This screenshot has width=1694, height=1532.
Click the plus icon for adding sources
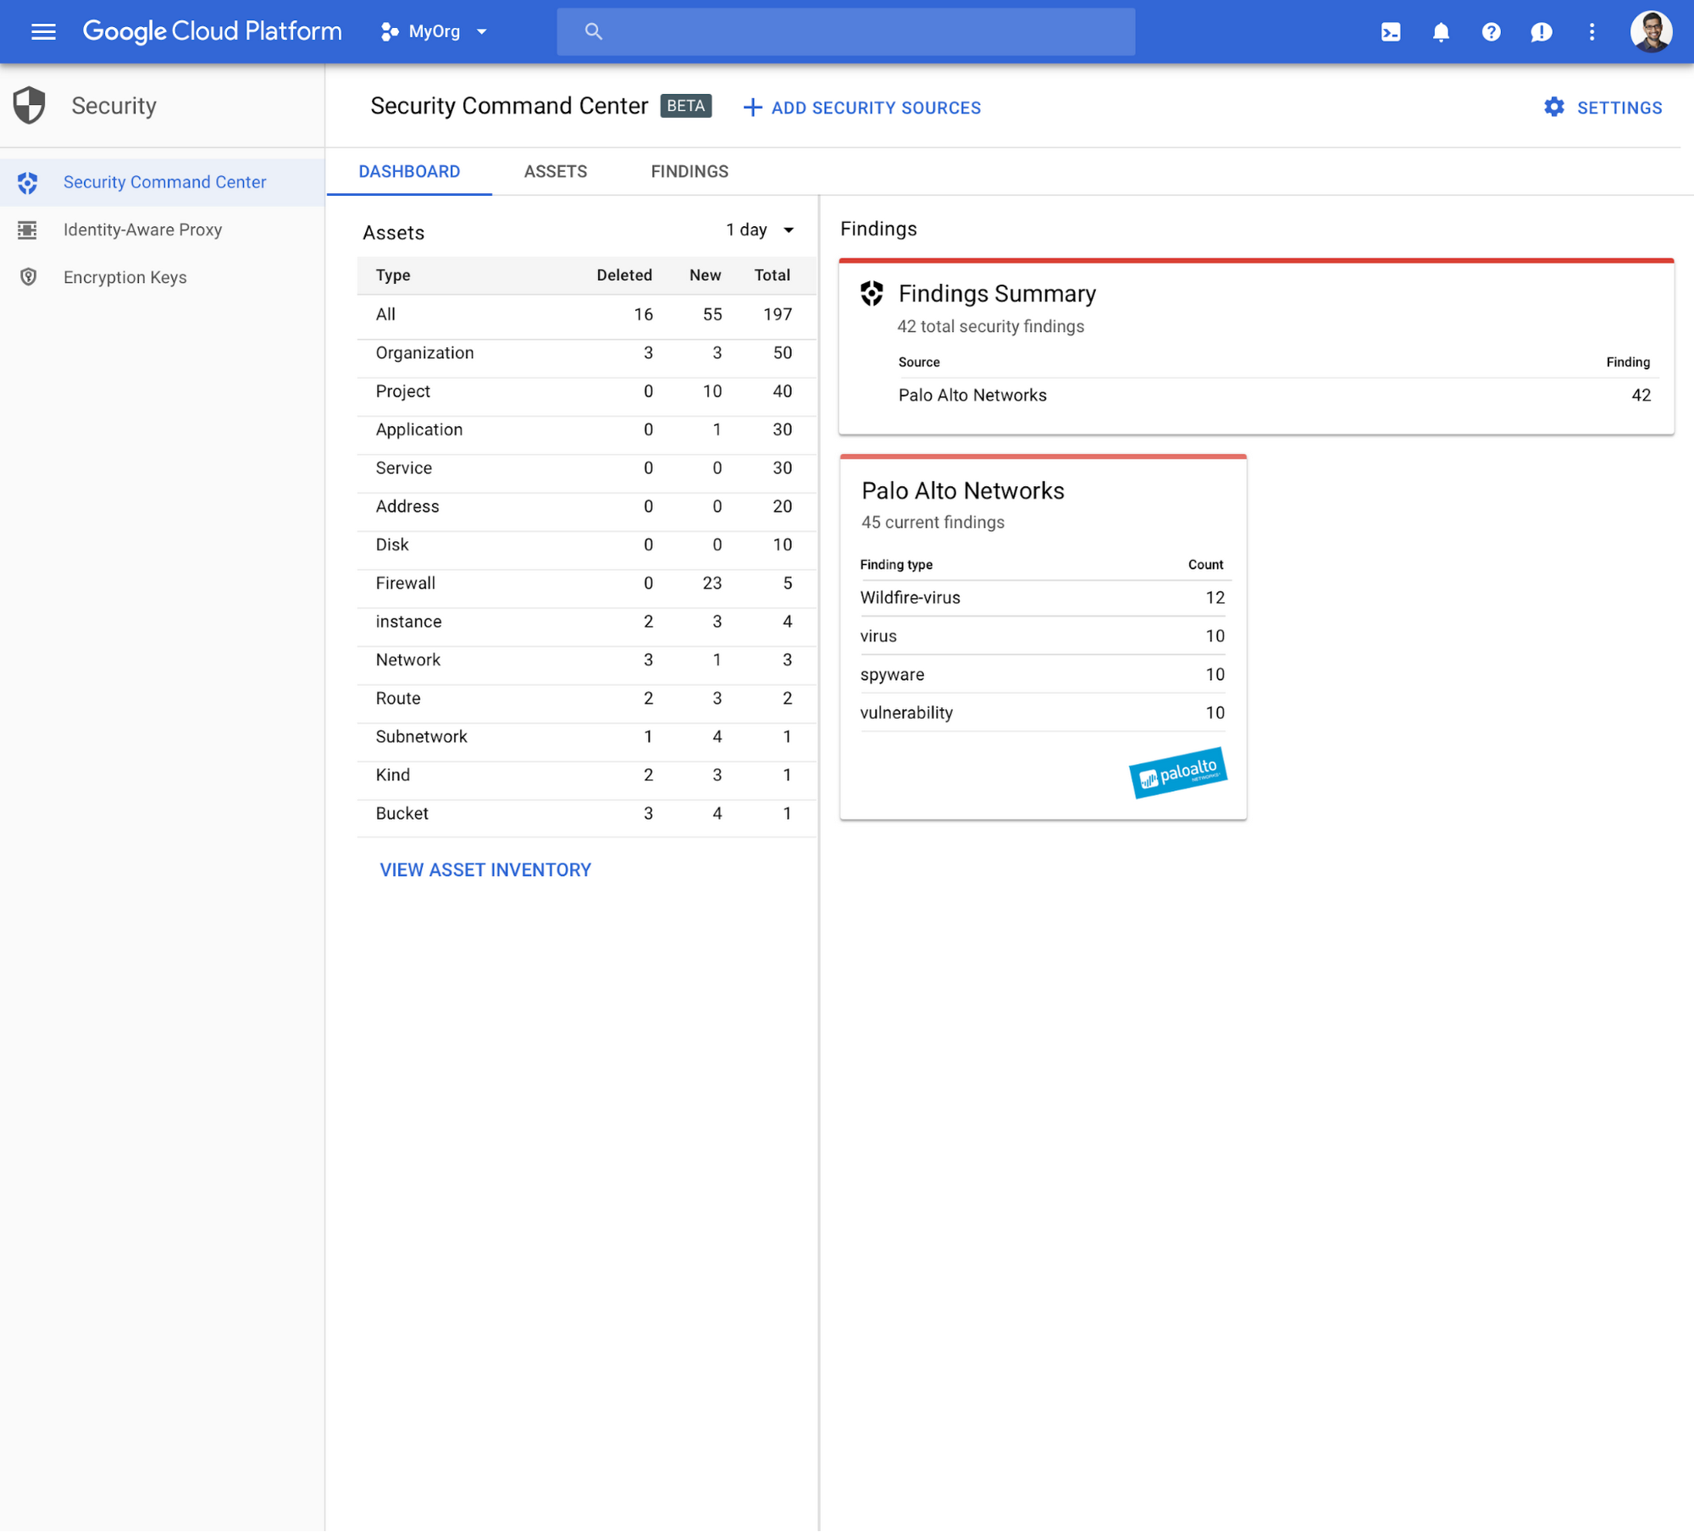752,108
